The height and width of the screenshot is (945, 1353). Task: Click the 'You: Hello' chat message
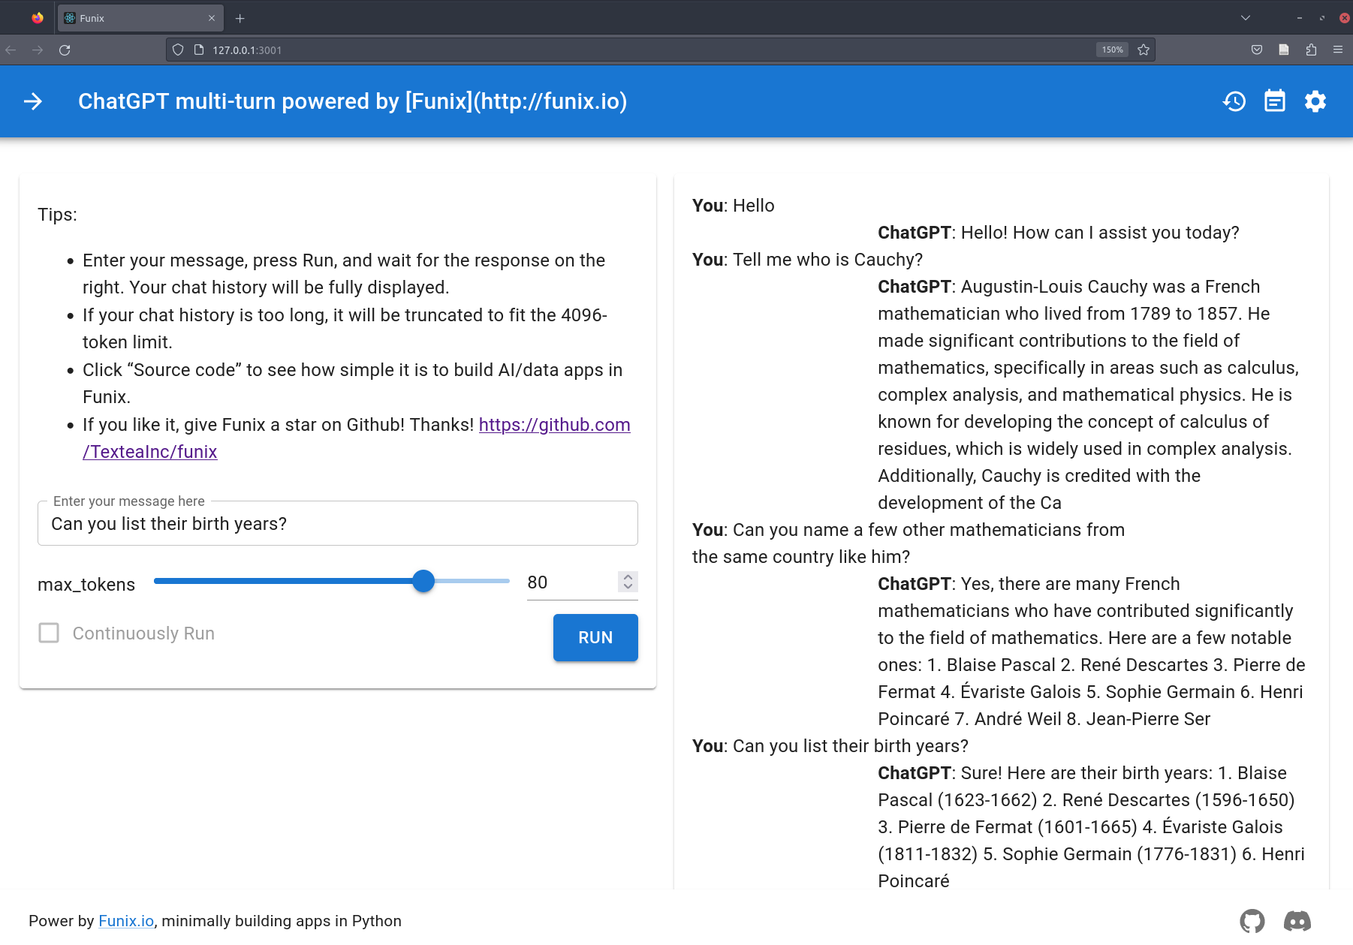(x=734, y=206)
